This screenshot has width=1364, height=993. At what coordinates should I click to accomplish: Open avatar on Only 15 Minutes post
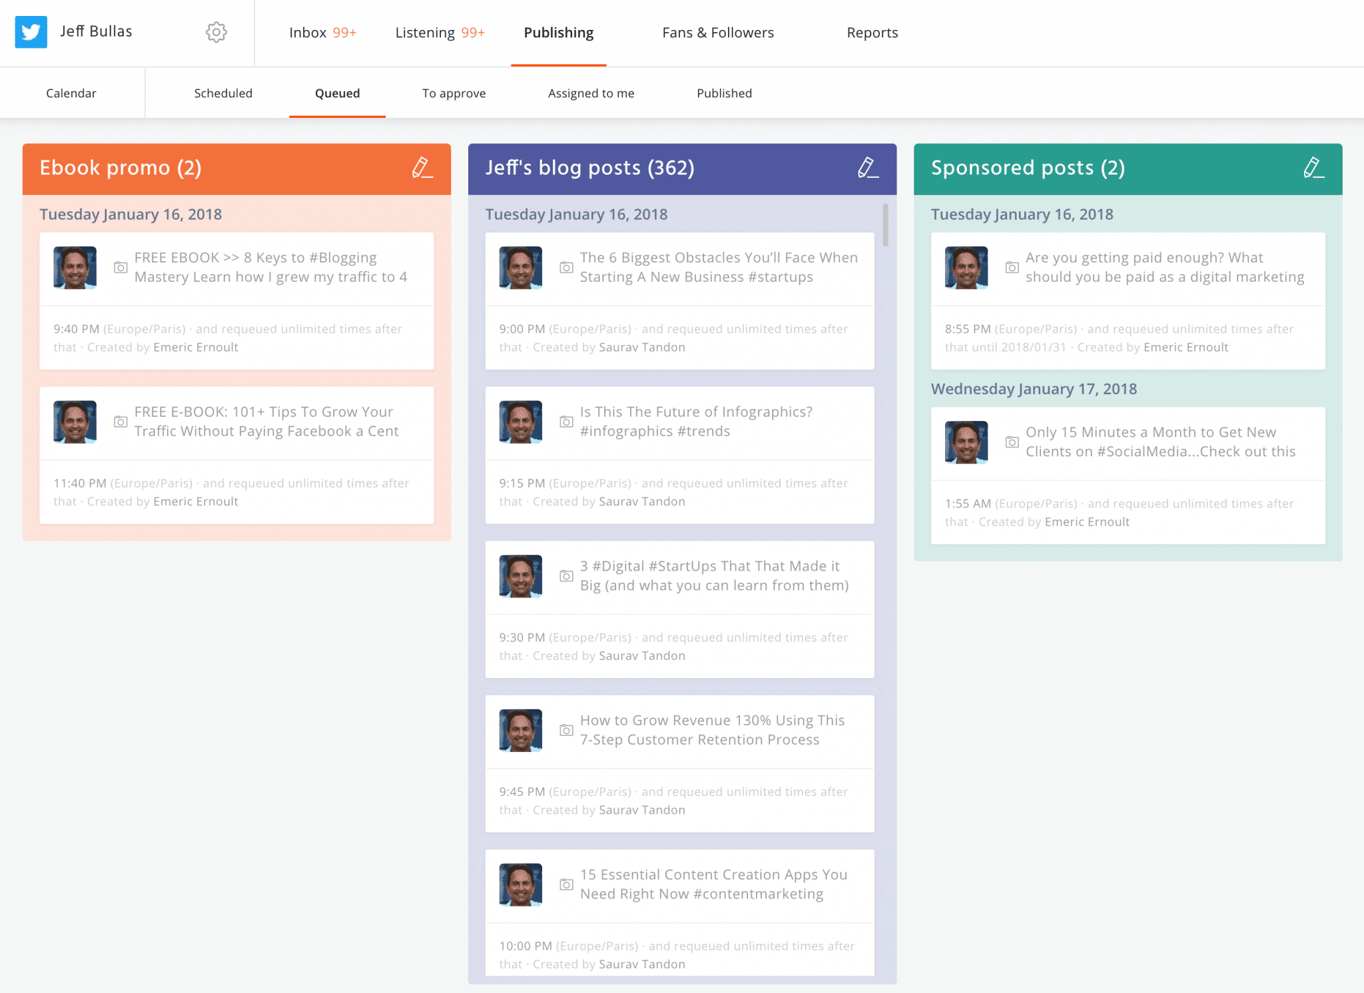[x=966, y=442]
